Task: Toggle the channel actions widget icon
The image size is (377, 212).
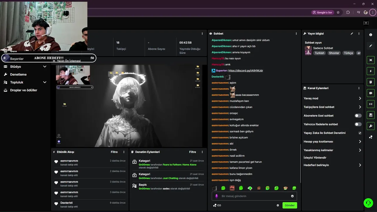Action: click(371, 115)
